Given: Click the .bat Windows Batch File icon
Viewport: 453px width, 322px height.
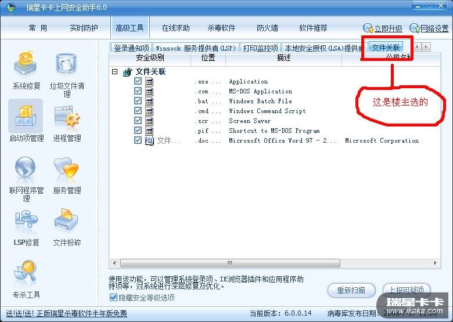Looking at the screenshot, I should 149,102.
